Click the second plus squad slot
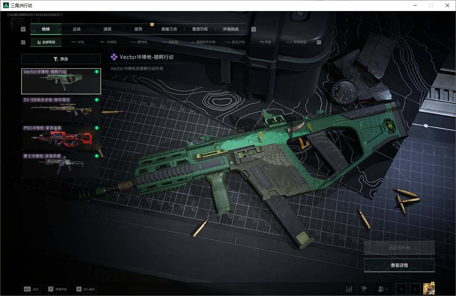456x296 pixels. pos(415,289)
